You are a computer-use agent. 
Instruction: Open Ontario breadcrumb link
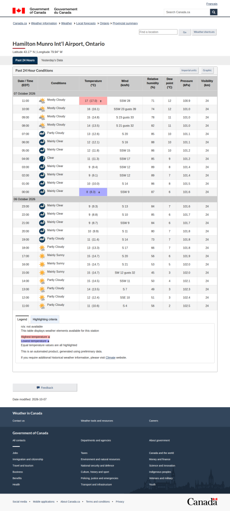(x=104, y=24)
